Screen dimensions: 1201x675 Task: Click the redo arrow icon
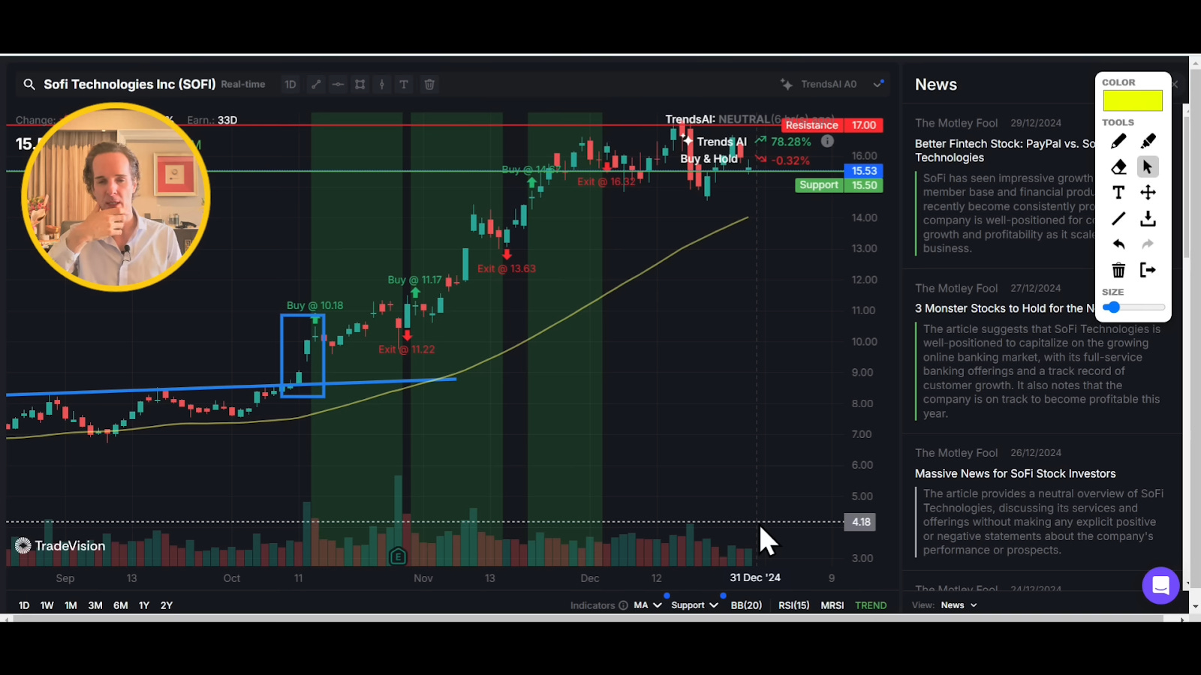tap(1148, 244)
